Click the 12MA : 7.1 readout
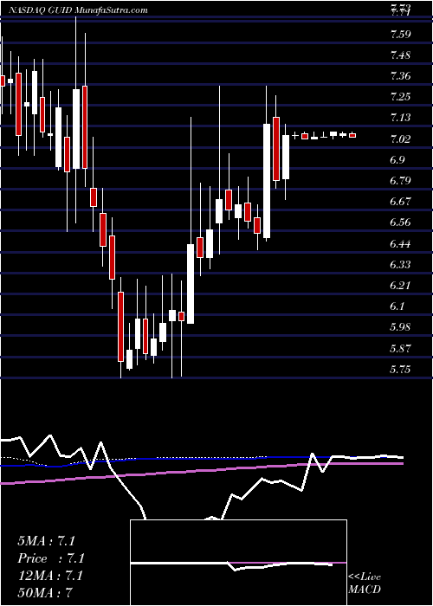Screen dimensions: 433x606 tap(49, 576)
